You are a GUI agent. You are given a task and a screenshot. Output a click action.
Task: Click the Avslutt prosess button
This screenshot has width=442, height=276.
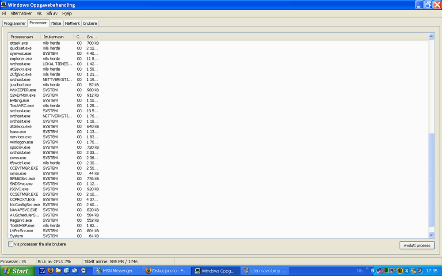pyautogui.click(x=417, y=245)
